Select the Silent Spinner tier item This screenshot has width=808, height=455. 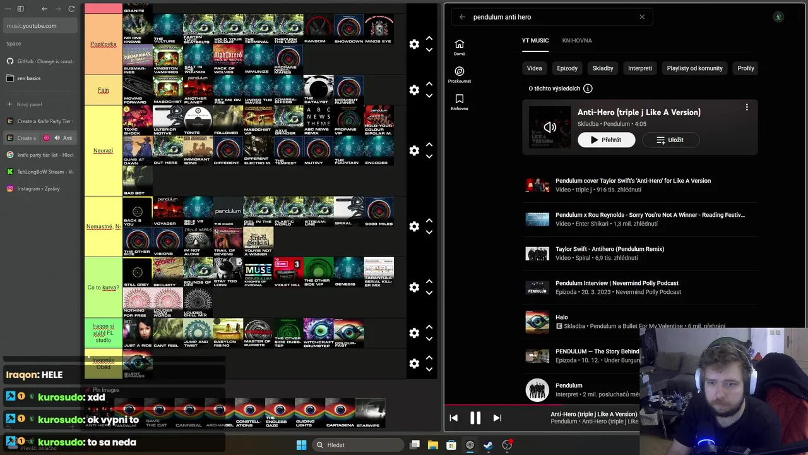tap(138, 363)
